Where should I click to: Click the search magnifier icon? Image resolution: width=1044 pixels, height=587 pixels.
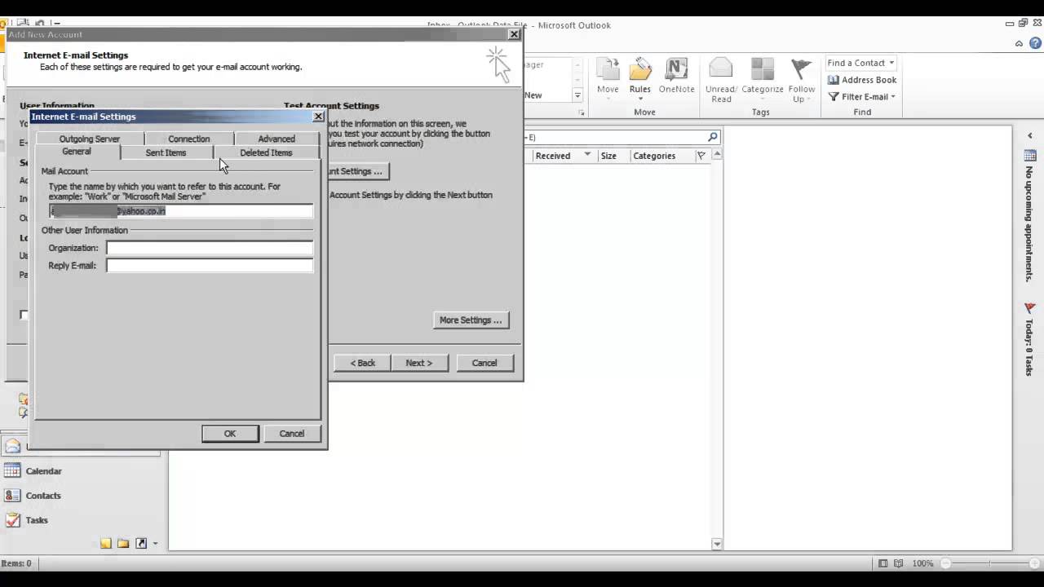pos(713,137)
